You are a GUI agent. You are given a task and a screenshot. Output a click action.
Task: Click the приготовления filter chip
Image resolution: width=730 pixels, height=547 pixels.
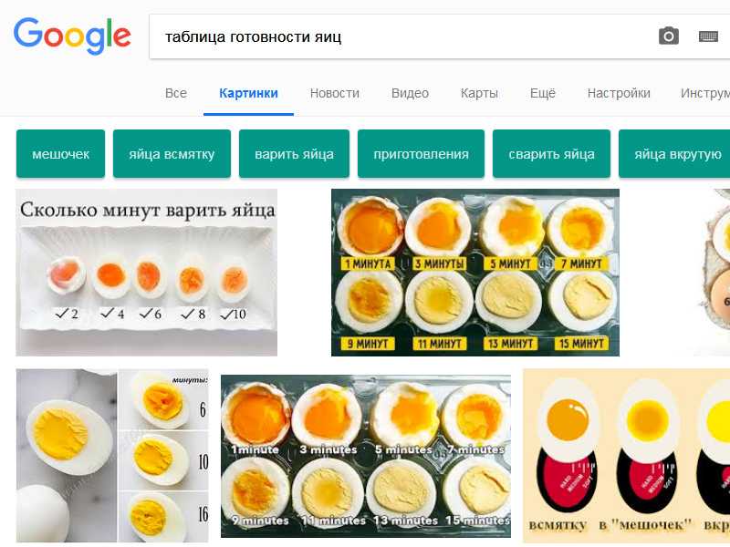click(421, 154)
